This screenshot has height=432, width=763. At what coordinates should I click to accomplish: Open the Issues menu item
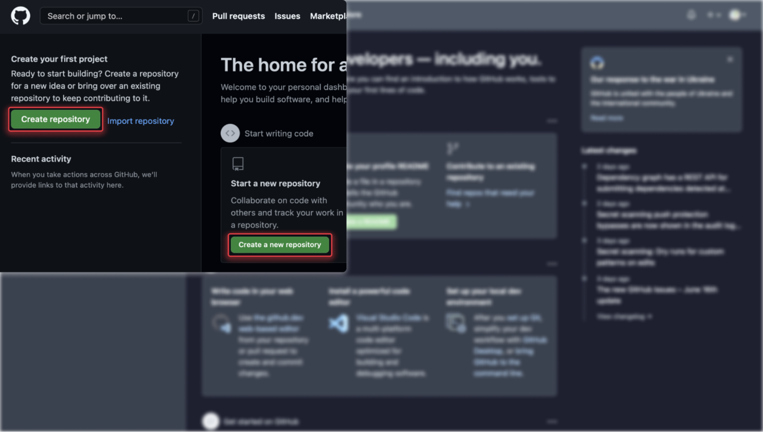(287, 16)
